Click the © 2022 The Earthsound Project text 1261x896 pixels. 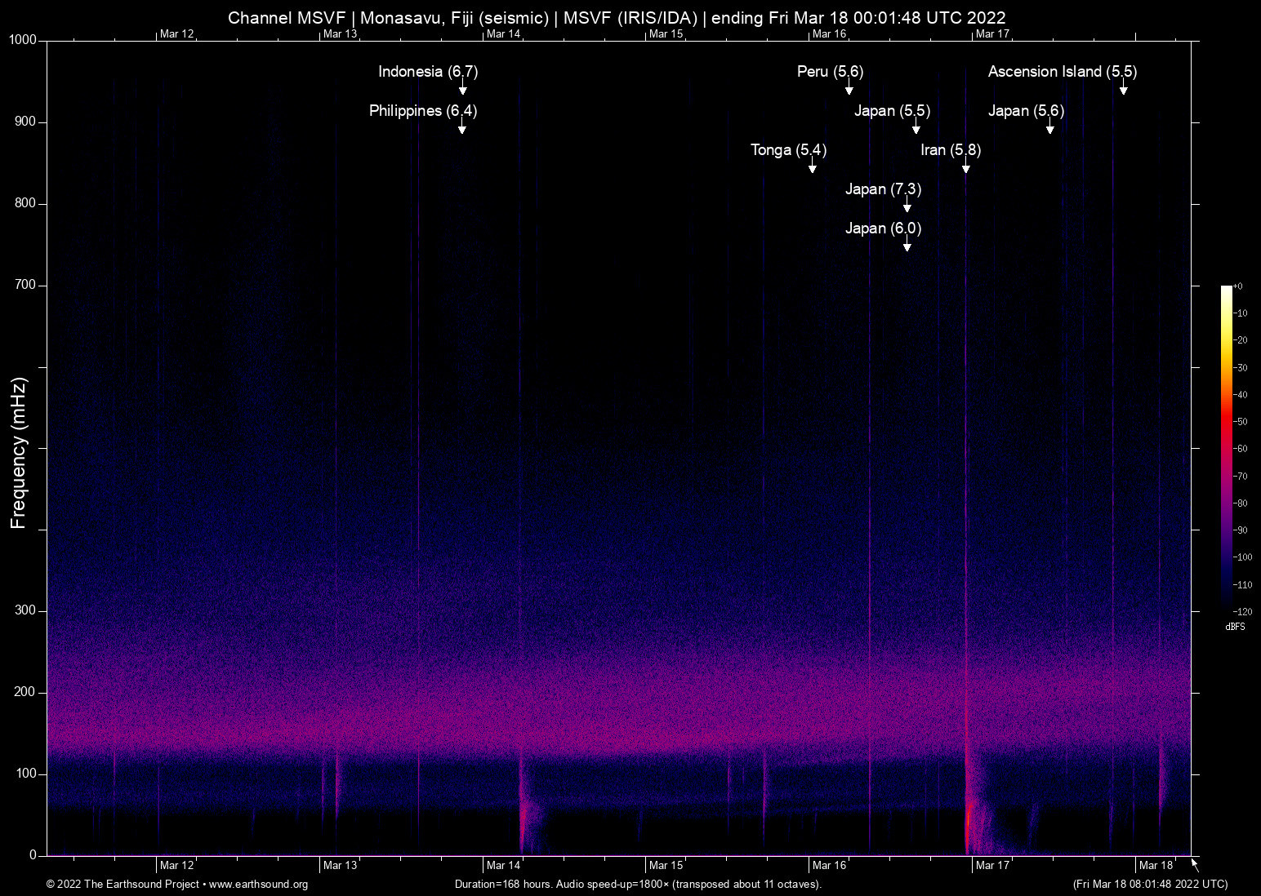tap(123, 885)
